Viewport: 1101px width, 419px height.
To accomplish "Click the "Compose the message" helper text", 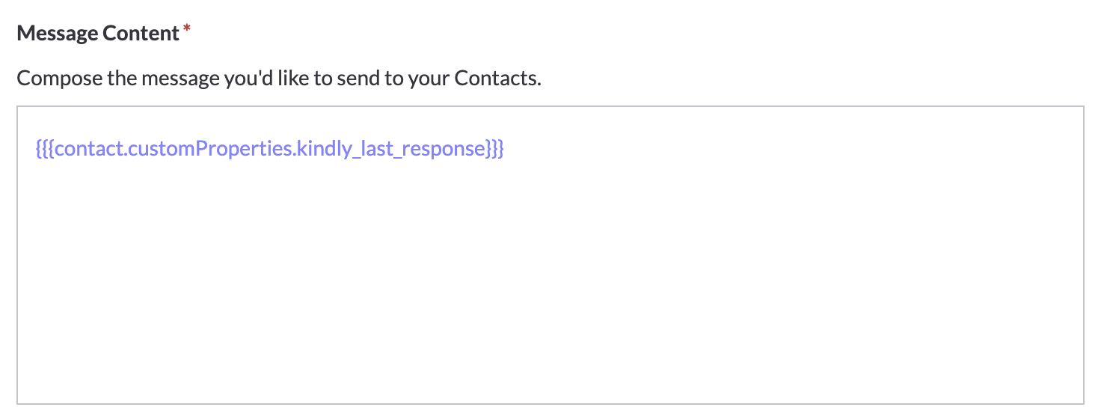I will [x=278, y=78].
